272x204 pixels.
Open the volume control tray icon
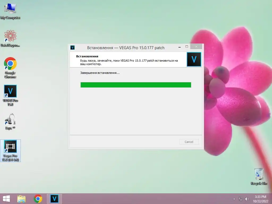coord(247,199)
